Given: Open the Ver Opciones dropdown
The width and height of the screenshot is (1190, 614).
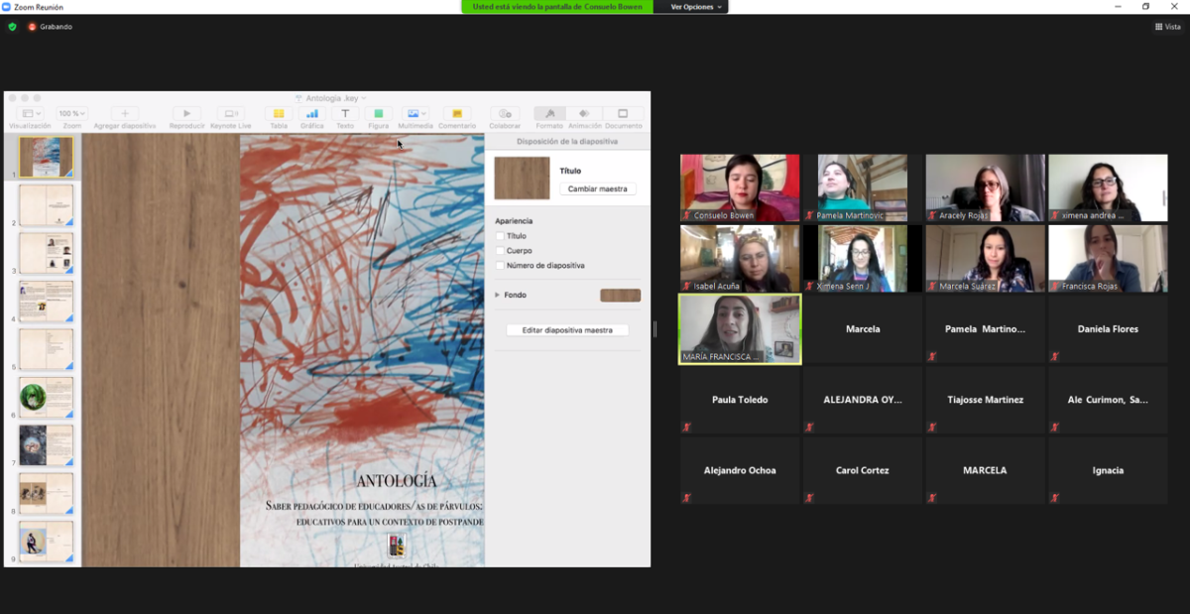Looking at the screenshot, I should click(x=695, y=7).
